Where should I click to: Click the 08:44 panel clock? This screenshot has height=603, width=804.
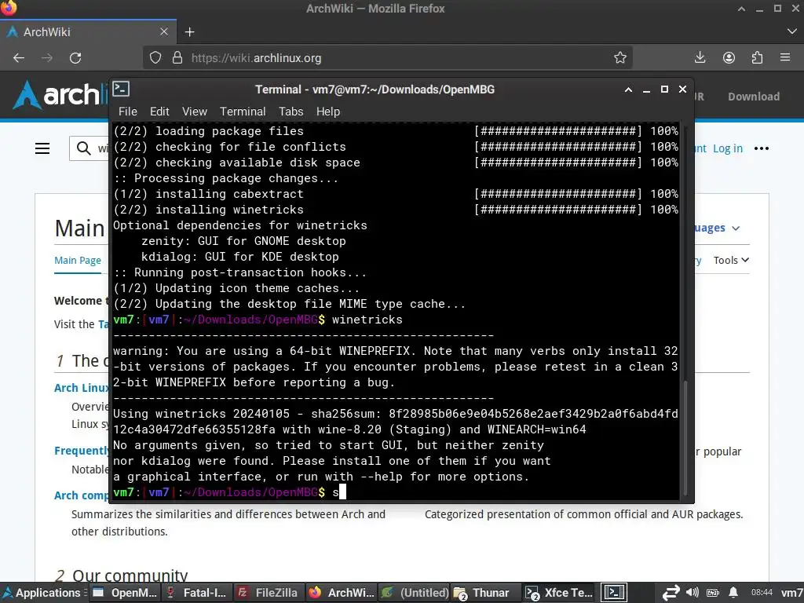coord(762,592)
